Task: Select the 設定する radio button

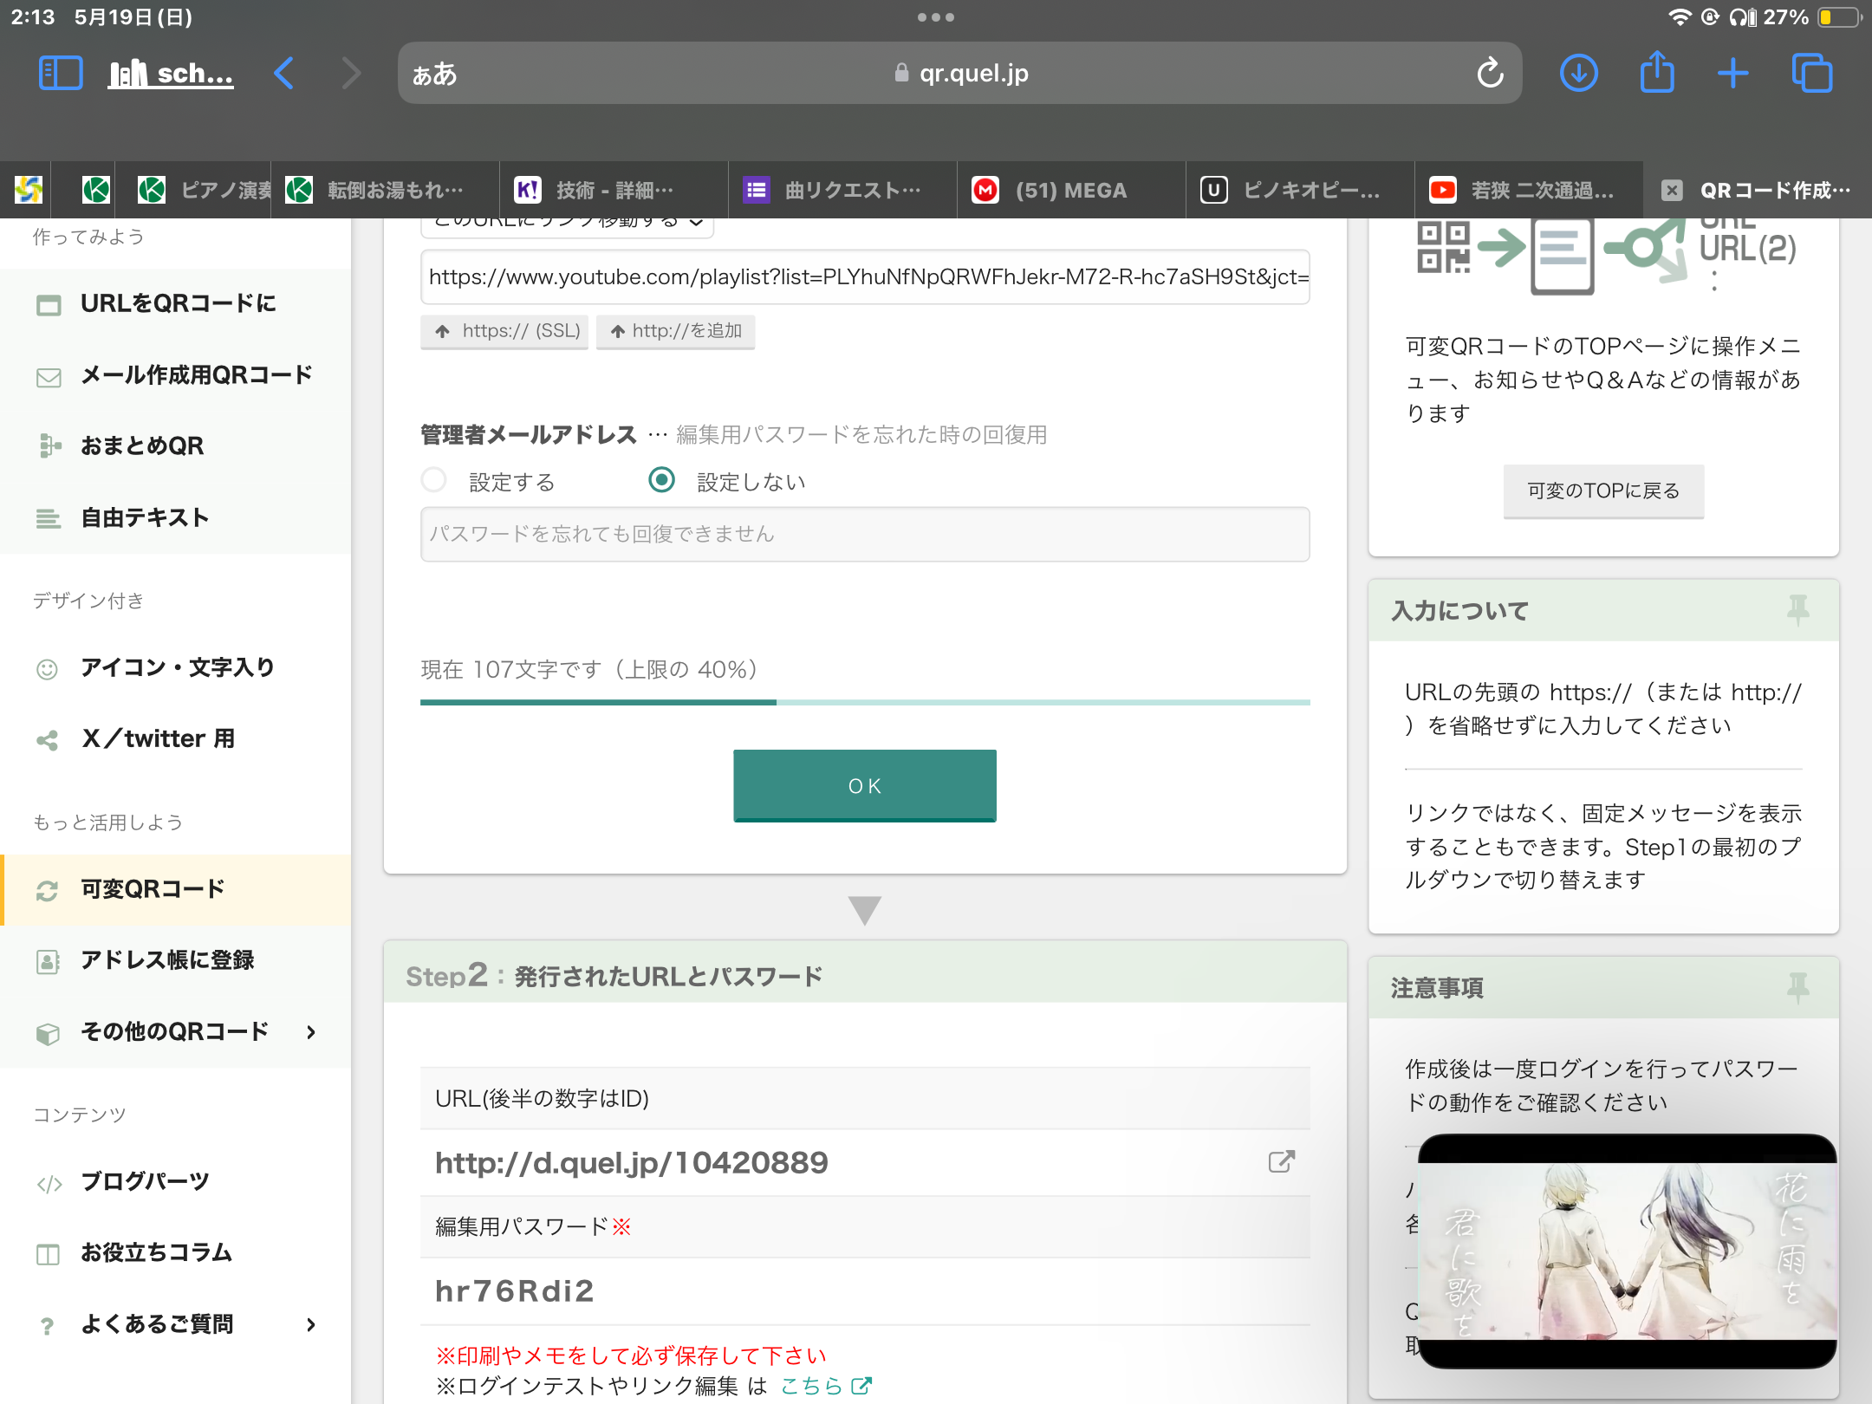Action: tap(433, 480)
